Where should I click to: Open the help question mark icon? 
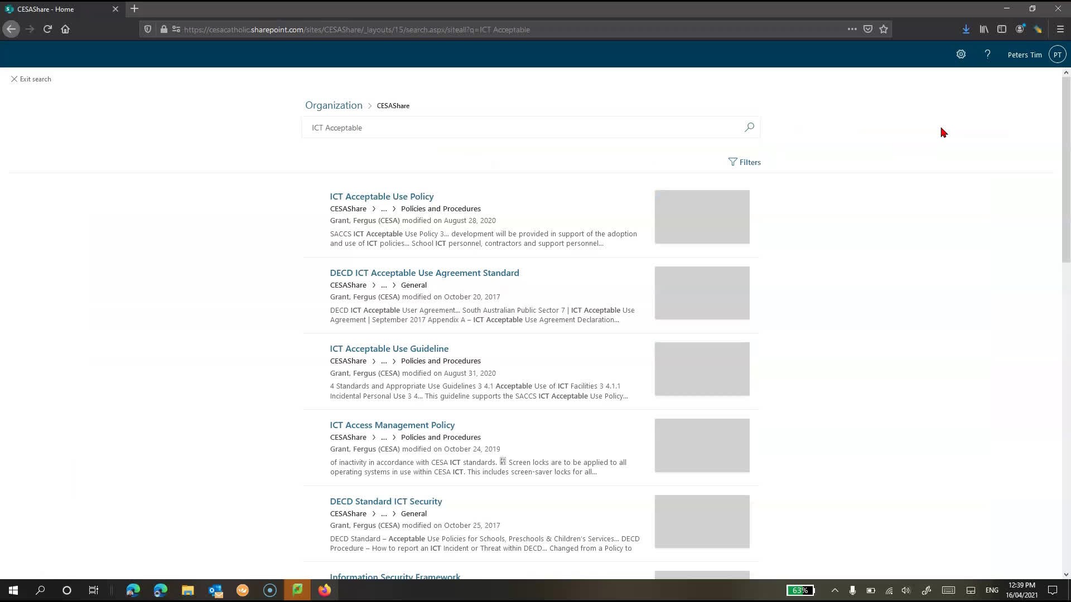click(987, 55)
